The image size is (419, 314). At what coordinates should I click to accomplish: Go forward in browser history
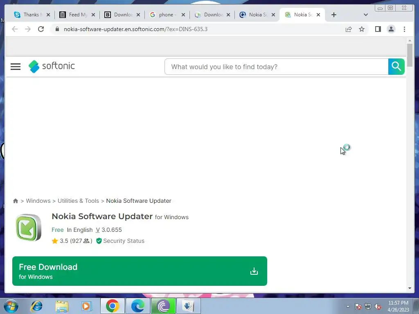28,29
